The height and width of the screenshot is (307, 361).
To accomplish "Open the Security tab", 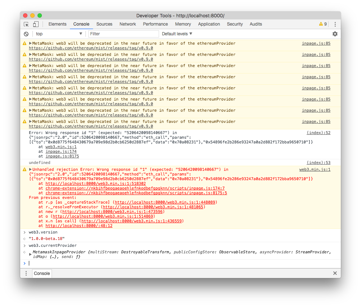I will click(x=235, y=24).
